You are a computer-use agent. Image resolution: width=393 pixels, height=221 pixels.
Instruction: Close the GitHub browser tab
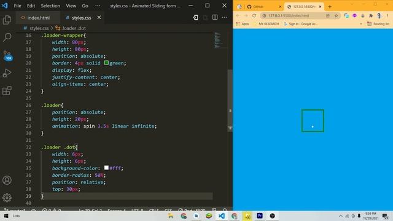[x=280, y=7]
